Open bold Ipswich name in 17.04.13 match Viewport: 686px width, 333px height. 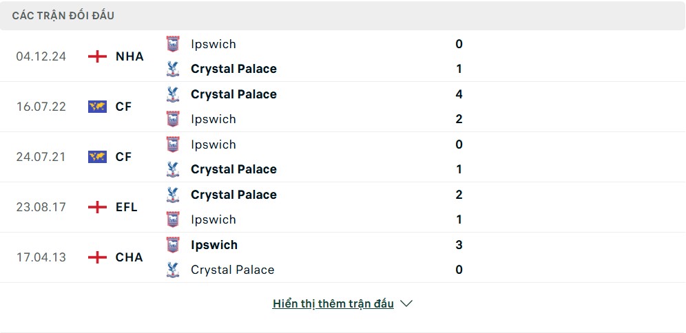214,245
